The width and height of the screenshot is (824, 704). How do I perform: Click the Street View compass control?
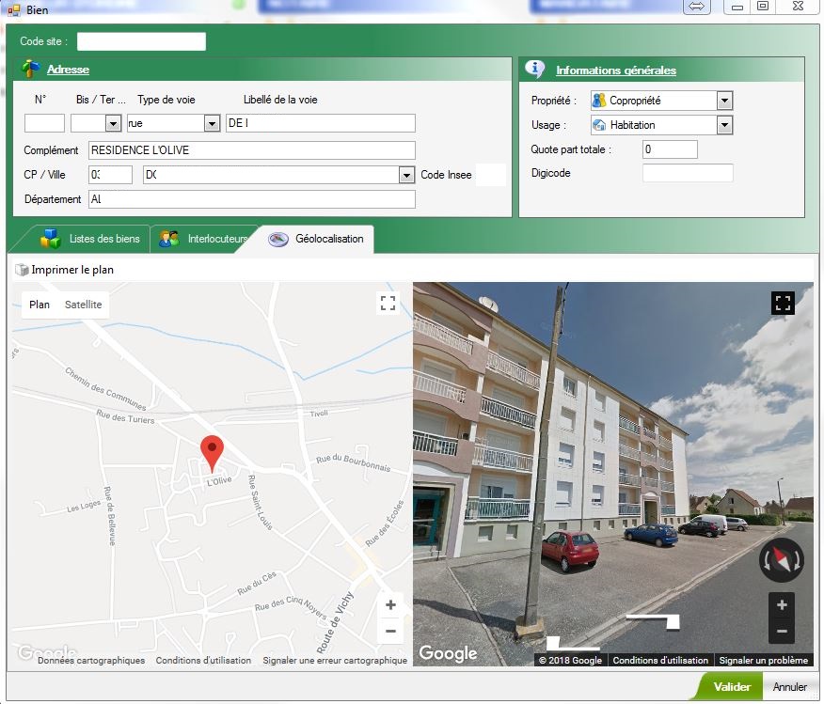(x=782, y=560)
